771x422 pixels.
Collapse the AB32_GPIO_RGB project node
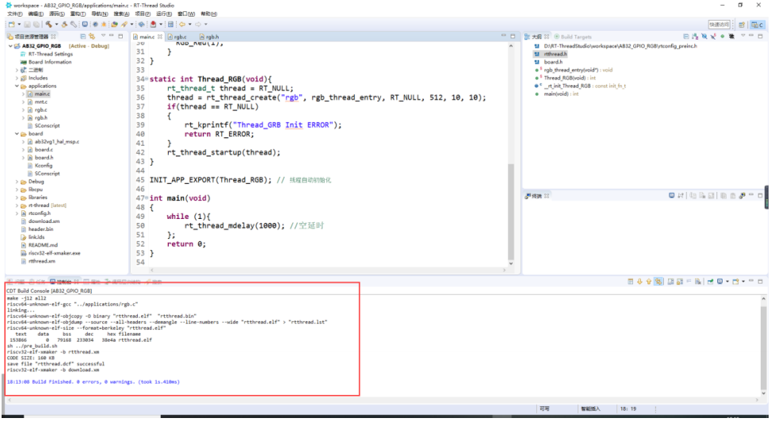10,46
